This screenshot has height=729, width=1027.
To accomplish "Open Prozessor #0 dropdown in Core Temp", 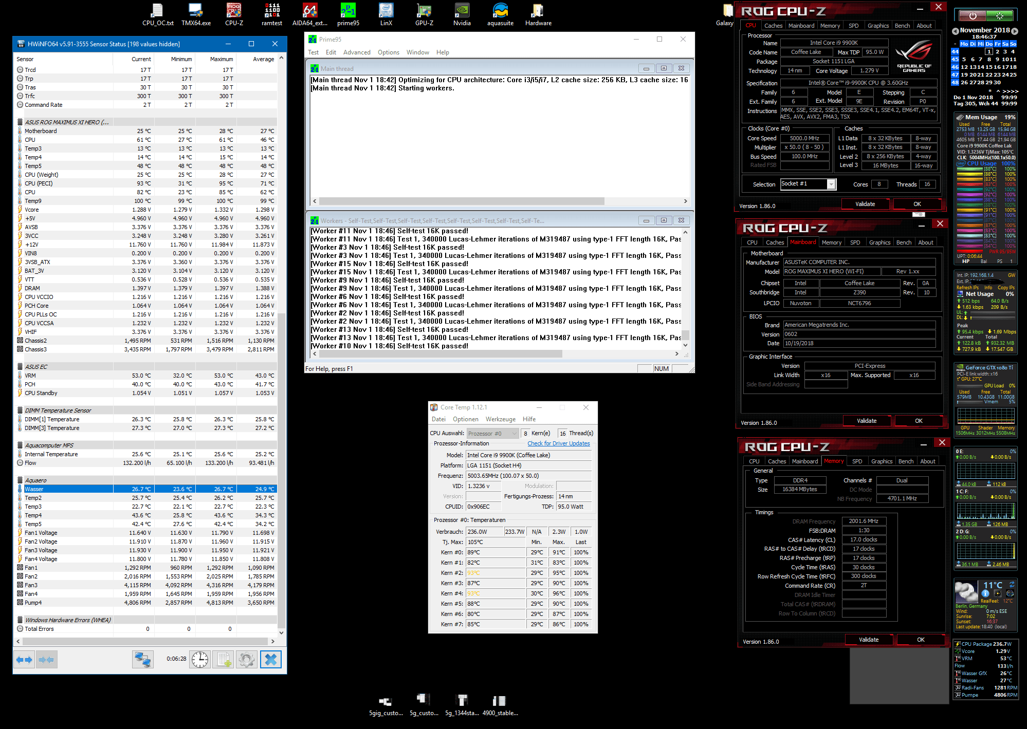I will click(492, 433).
